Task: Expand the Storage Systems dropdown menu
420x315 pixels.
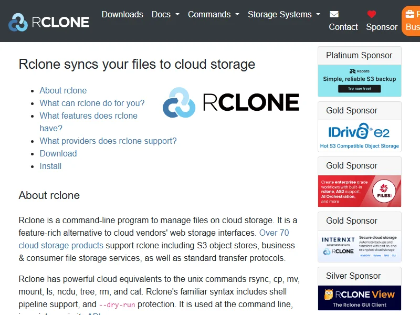Action: click(283, 14)
